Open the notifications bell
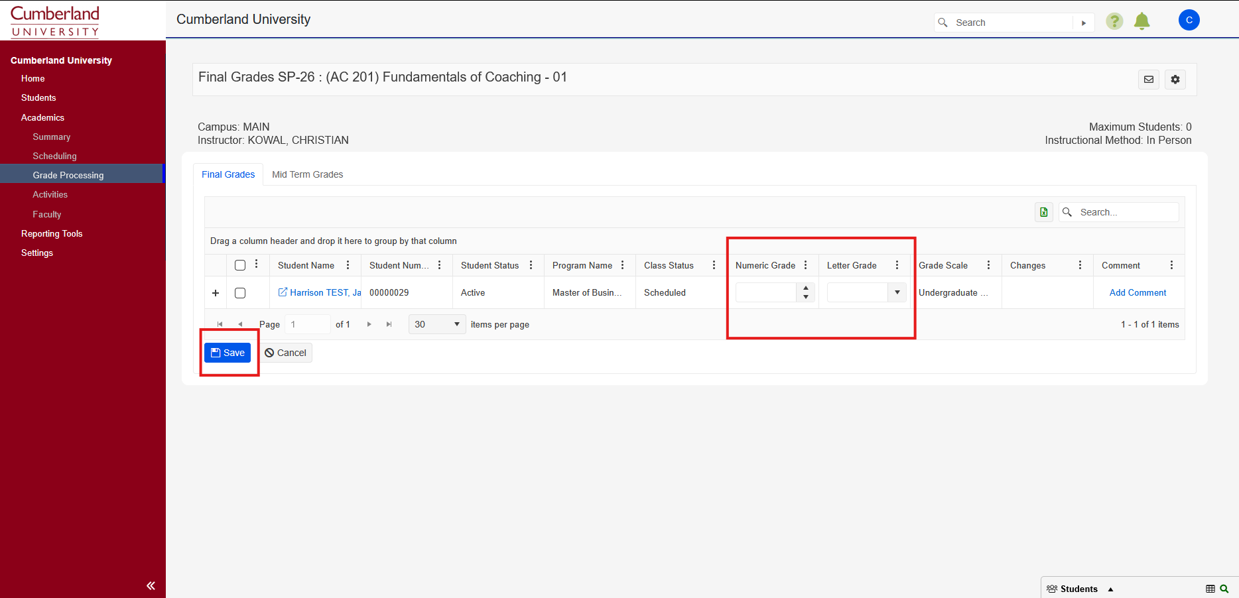The image size is (1239, 598). 1141,21
